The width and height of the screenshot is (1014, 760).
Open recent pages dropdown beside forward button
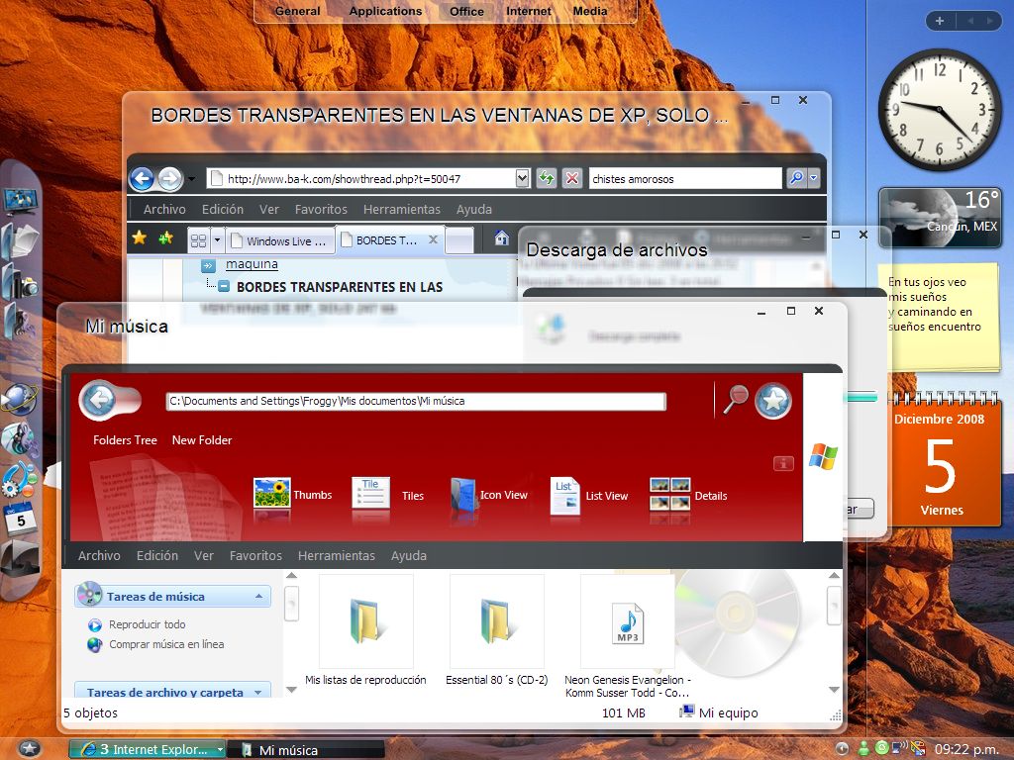(x=191, y=179)
